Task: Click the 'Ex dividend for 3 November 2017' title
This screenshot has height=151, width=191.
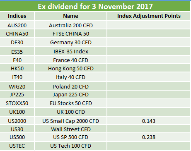Action: (95, 6)
